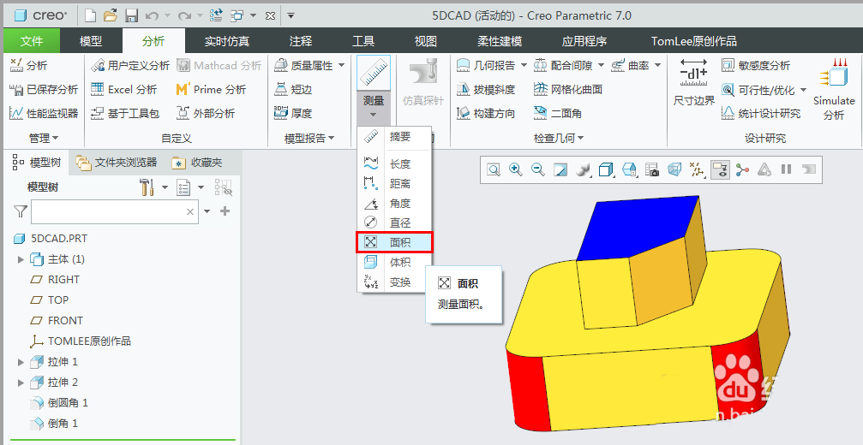The image size is (863, 445).
Task: Select 面积 from the measure menu
Action: (x=394, y=242)
